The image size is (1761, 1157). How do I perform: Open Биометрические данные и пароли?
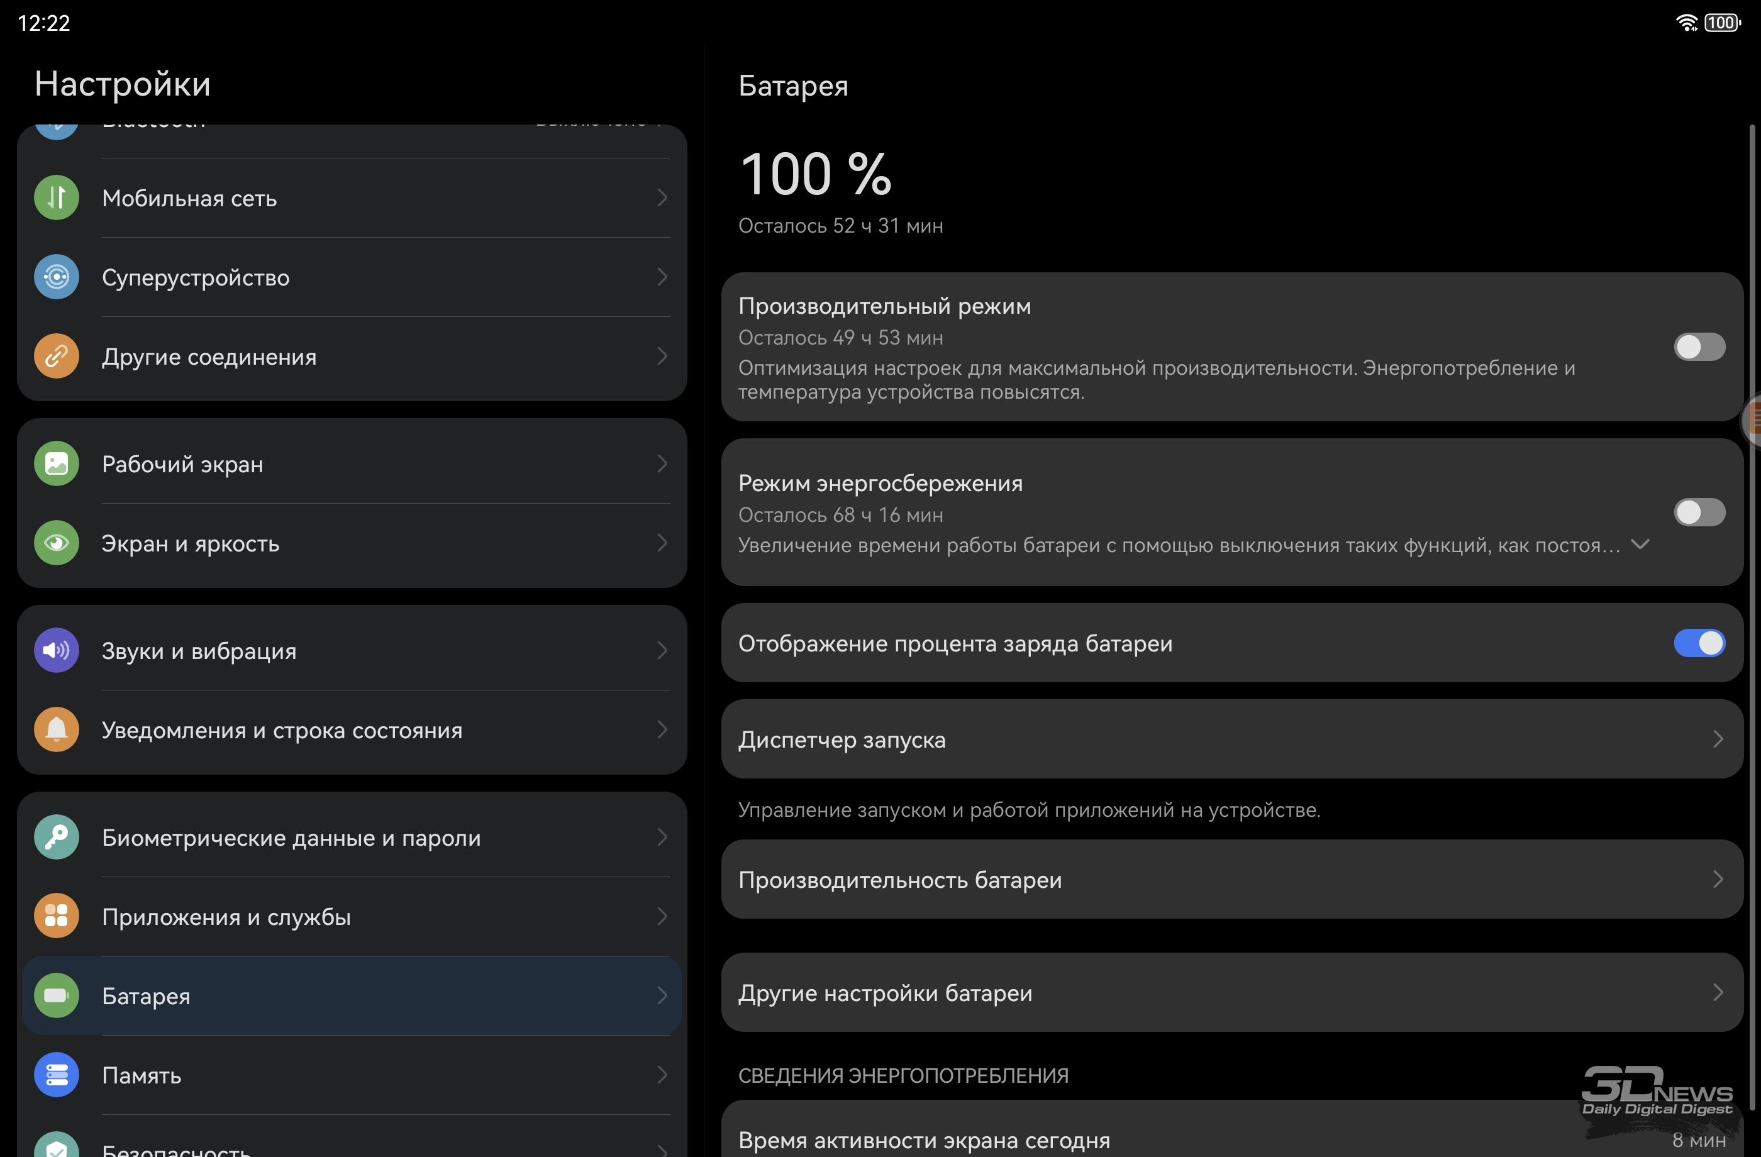352,837
